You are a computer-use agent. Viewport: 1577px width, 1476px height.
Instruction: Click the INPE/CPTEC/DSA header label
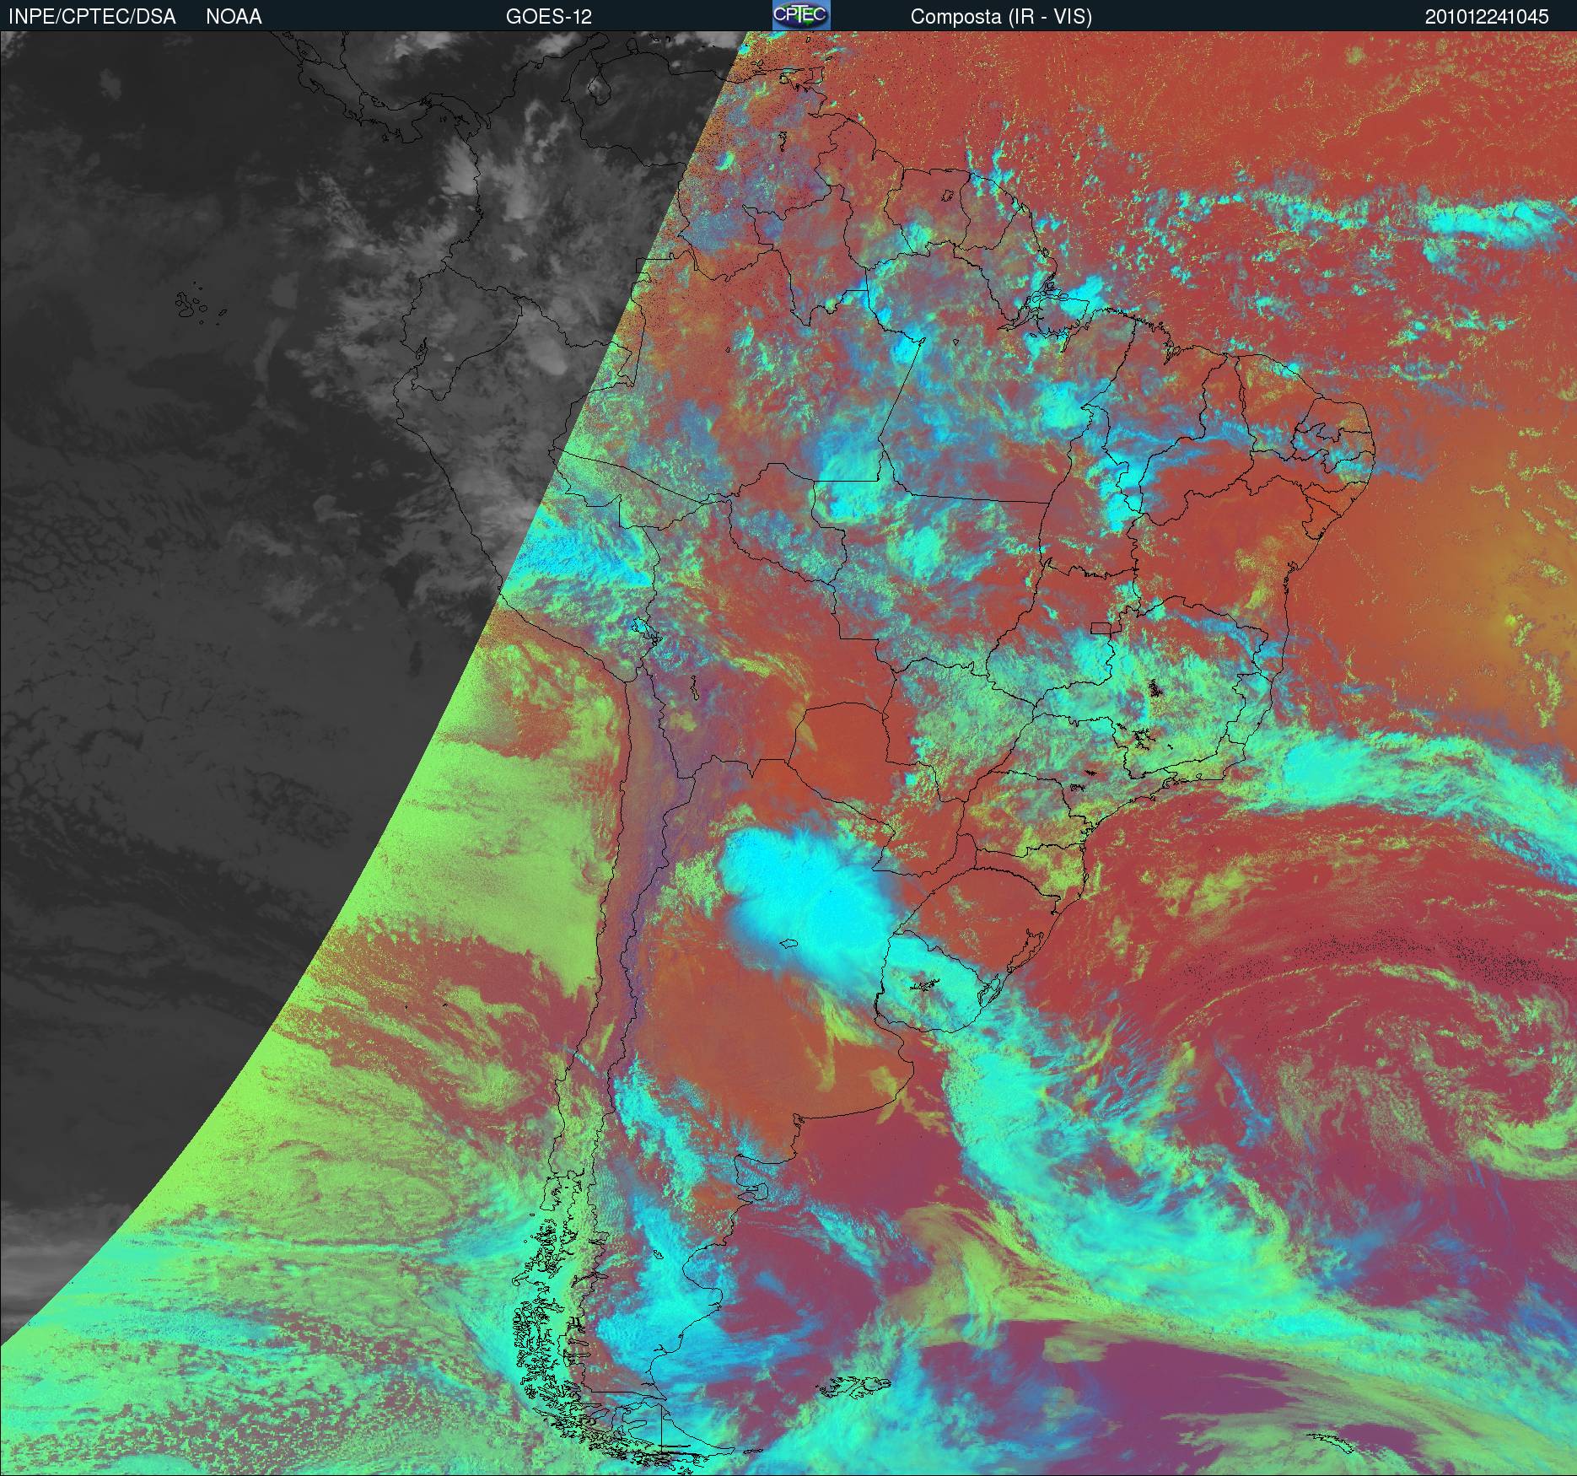click(92, 17)
